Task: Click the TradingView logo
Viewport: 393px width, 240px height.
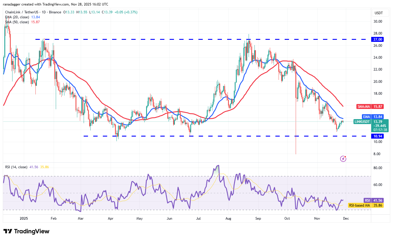Action: pyautogui.click(x=25, y=231)
